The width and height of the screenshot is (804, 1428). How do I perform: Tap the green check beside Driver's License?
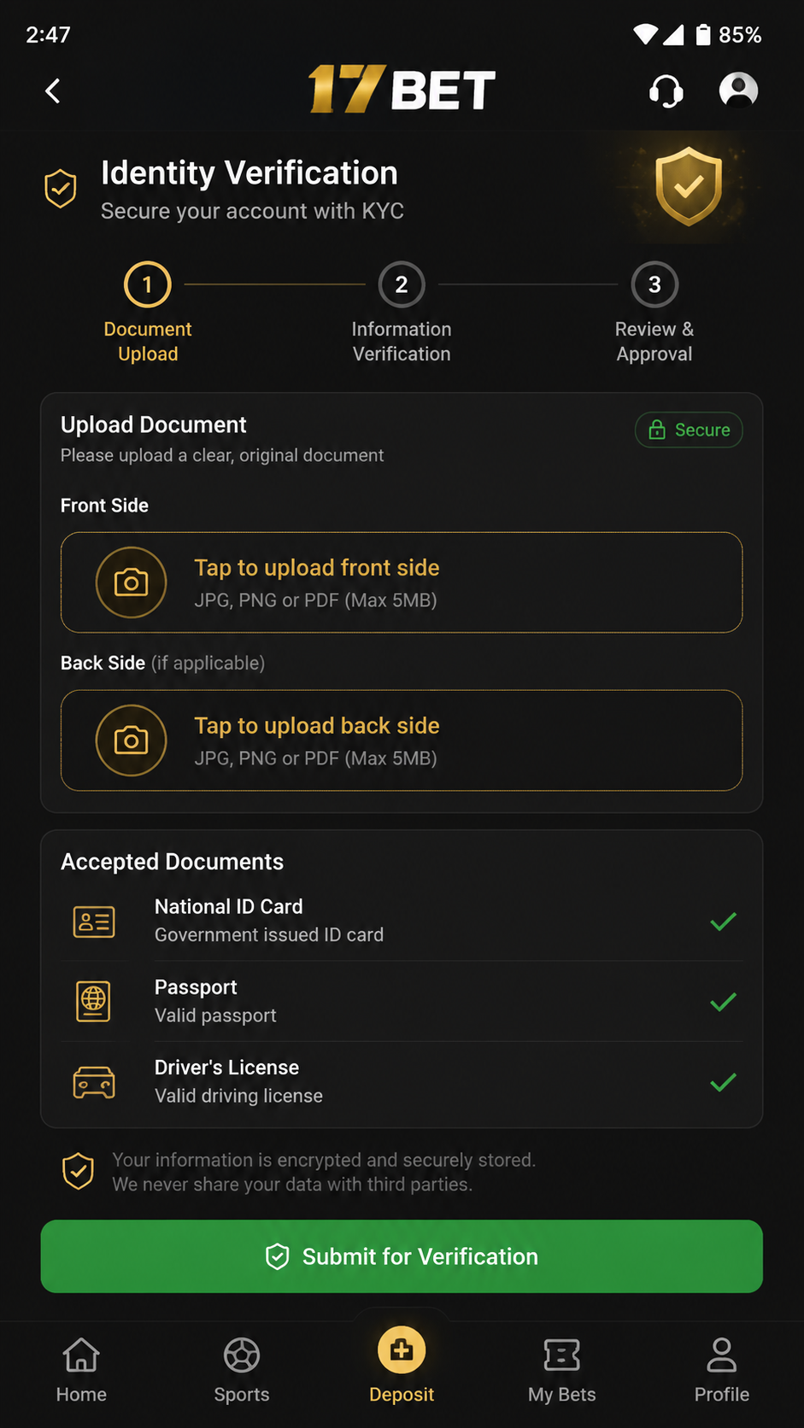pyautogui.click(x=723, y=1082)
